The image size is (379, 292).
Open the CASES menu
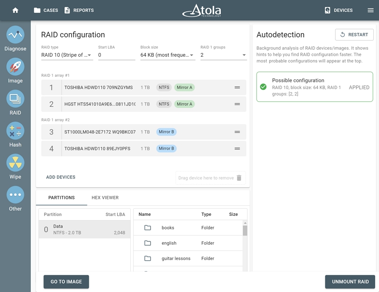point(46,10)
